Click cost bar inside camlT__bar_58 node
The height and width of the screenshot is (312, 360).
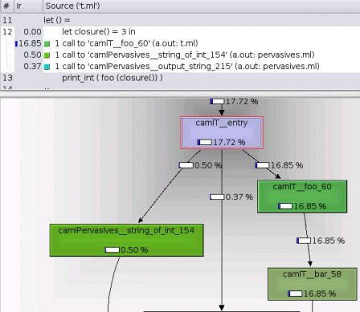click(x=295, y=294)
